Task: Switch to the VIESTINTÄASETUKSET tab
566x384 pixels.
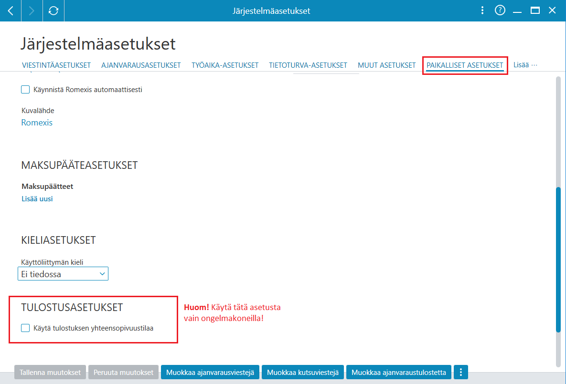Action: click(x=56, y=65)
